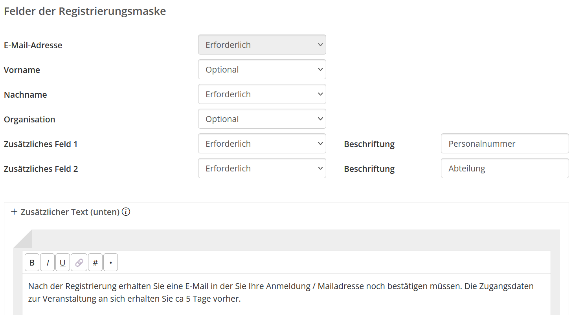The image size is (573, 315).
Task: Apply italic formatting in the editor
Action: coord(48,262)
